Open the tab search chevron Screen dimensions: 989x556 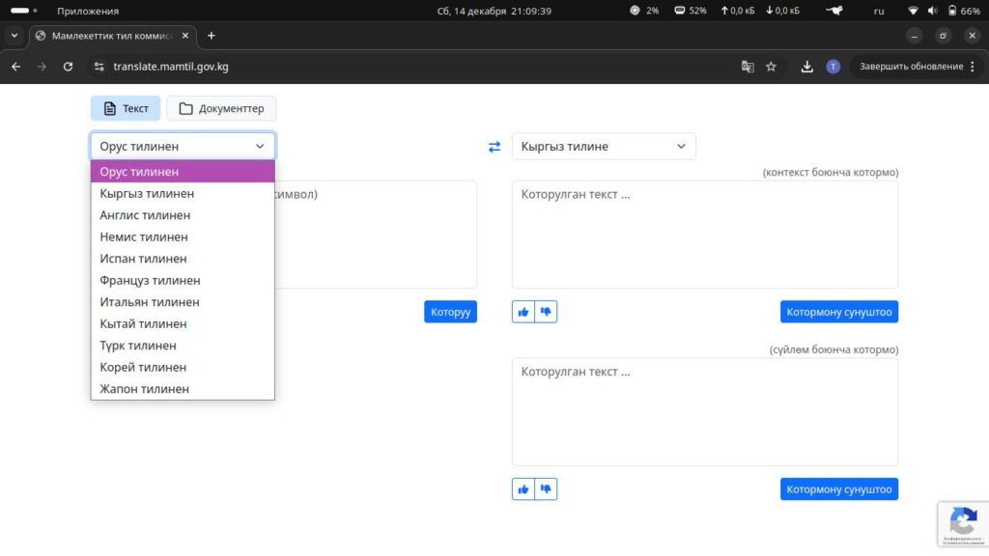click(x=14, y=36)
